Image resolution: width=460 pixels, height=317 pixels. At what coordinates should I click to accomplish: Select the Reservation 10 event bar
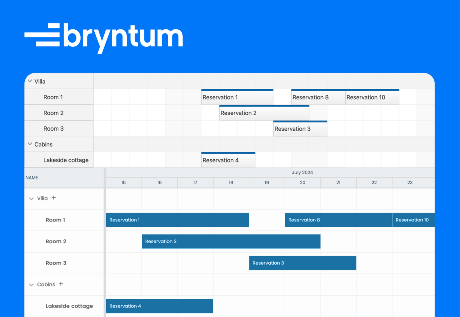pyautogui.click(x=413, y=220)
